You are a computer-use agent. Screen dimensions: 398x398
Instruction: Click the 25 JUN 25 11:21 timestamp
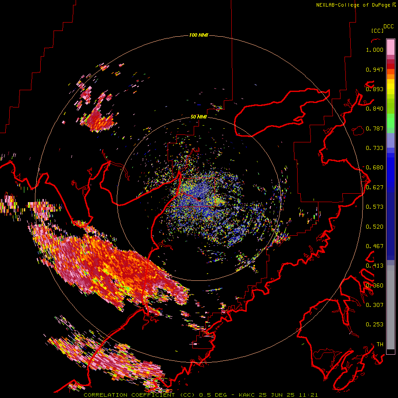click(288, 395)
